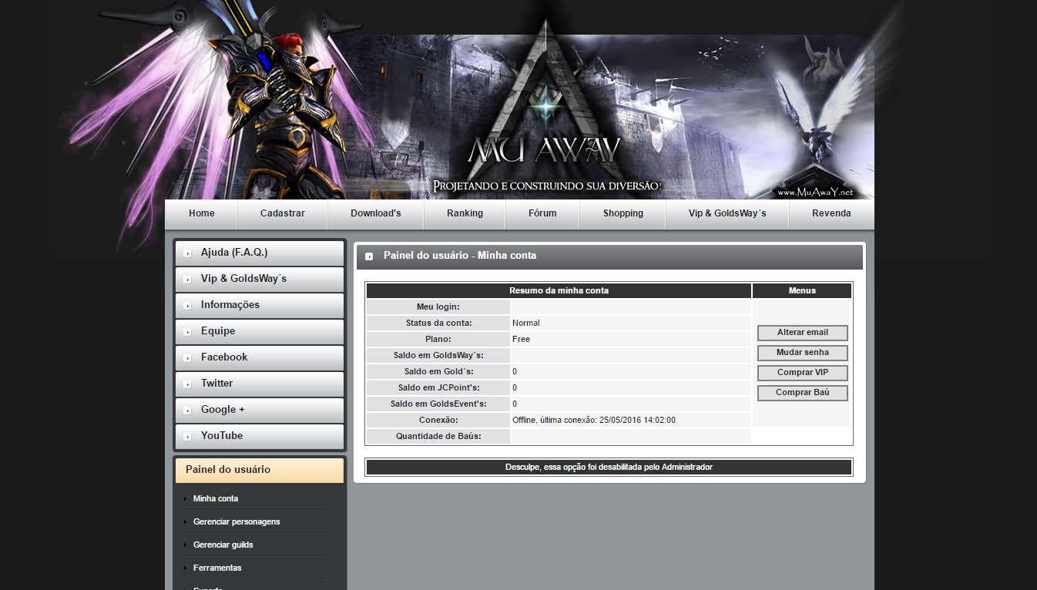Click the arrow icon beside Equipe
This screenshot has width=1037, height=590.
click(x=187, y=332)
